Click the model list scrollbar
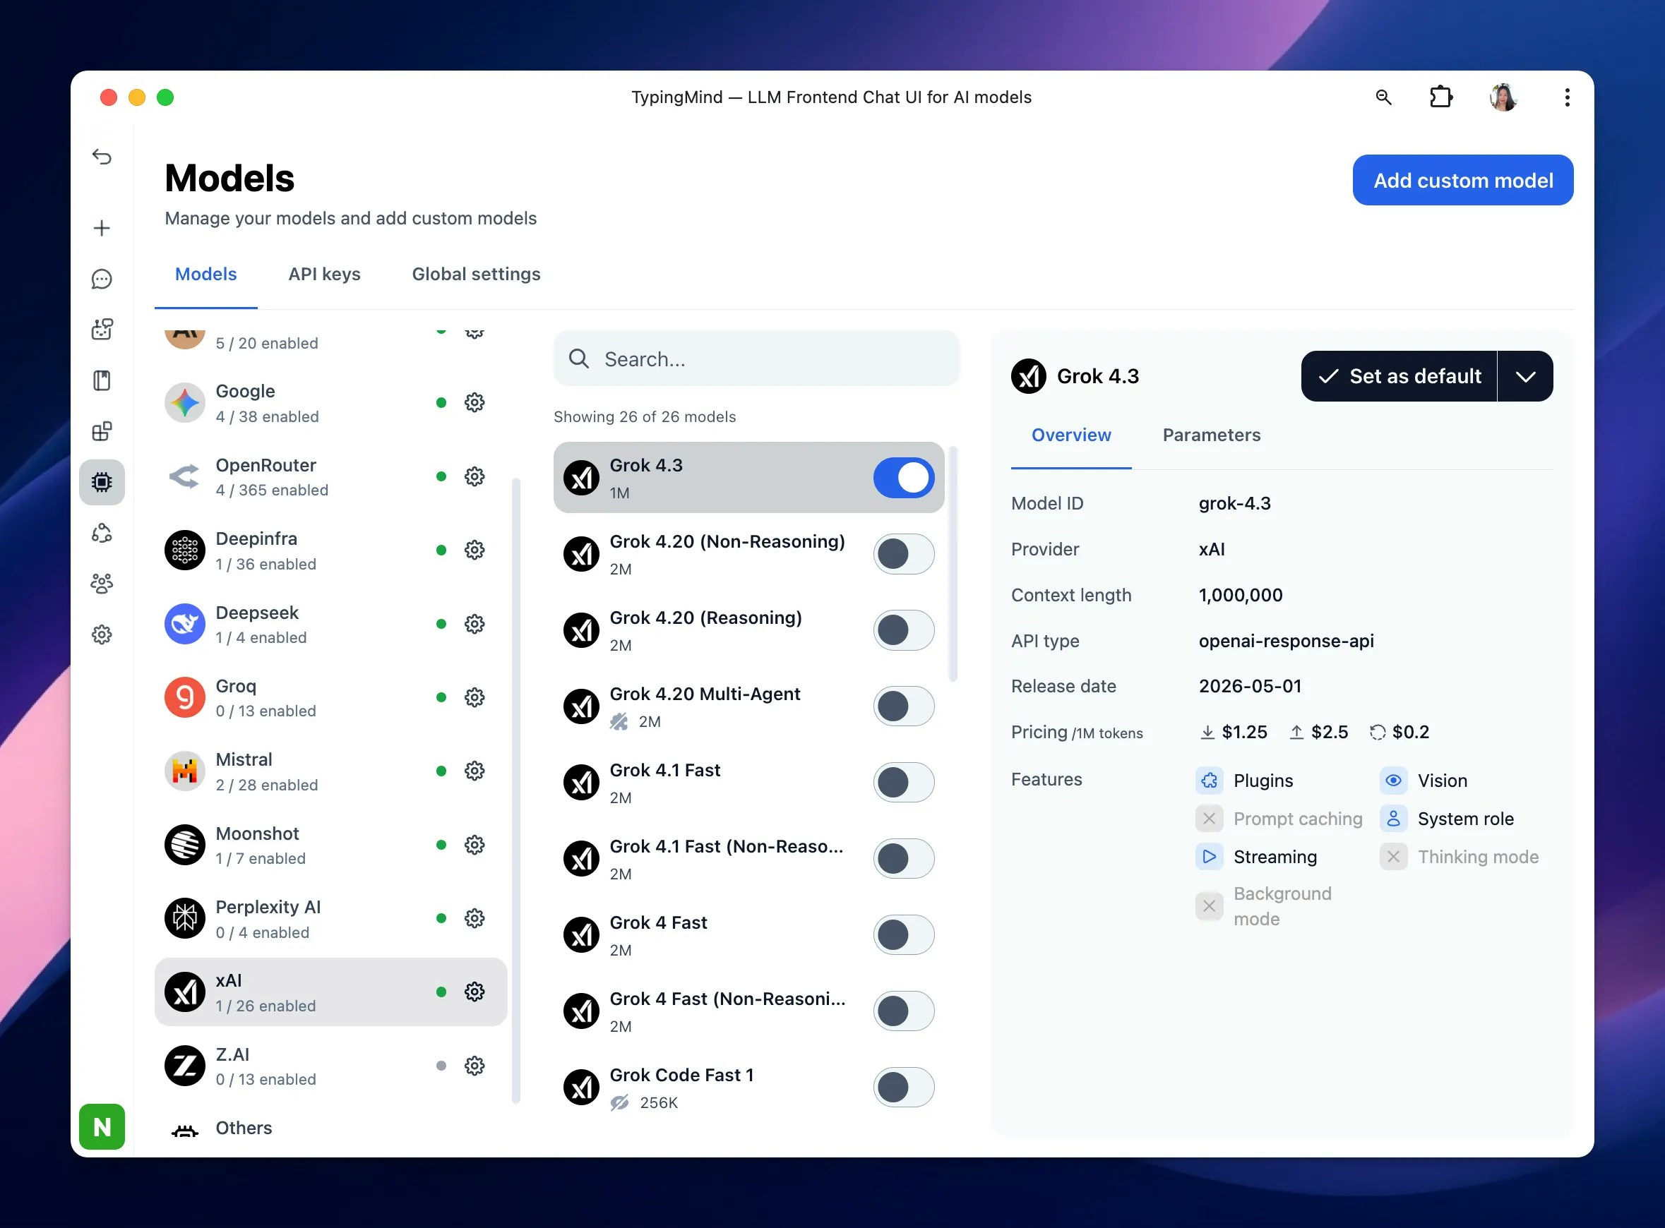Image resolution: width=1665 pixels, height=1228 pixels. tap(953, 563)
